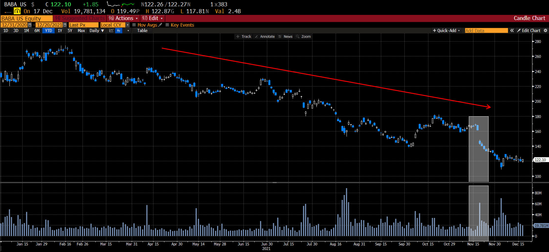Select the 1Y time range
Viewport: 549px width, 252px height.
(60, 31)
